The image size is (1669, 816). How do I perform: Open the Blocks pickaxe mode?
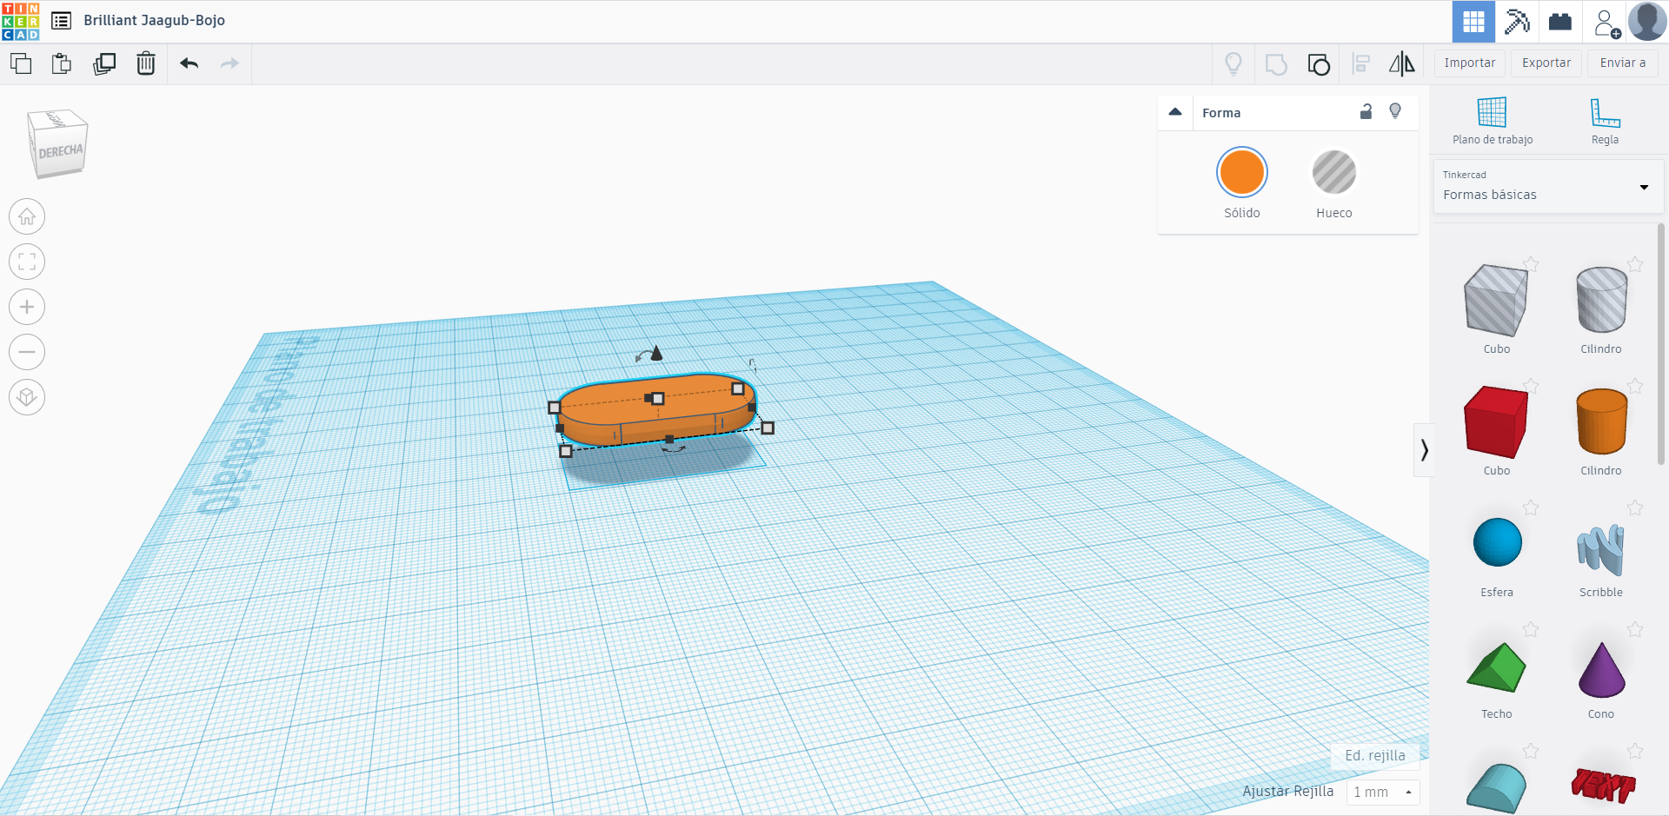[1517, 22]
